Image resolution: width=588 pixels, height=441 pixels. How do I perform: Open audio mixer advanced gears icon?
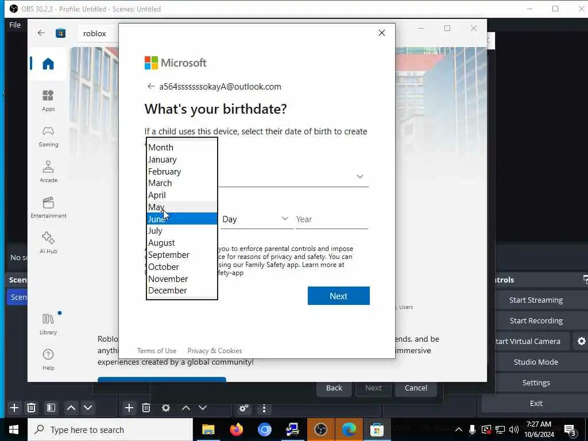(x=243, y=408)
